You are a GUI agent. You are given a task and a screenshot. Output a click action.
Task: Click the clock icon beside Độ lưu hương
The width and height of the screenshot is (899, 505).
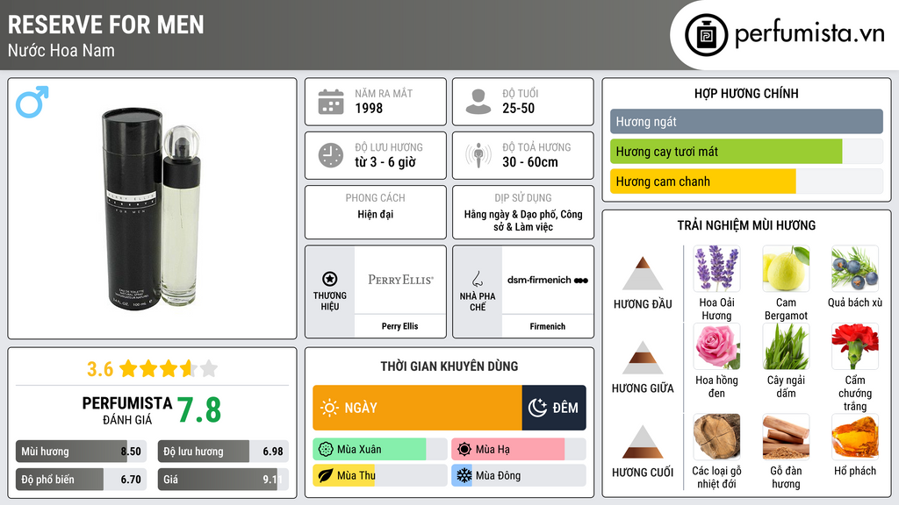[x=331, y=155]
